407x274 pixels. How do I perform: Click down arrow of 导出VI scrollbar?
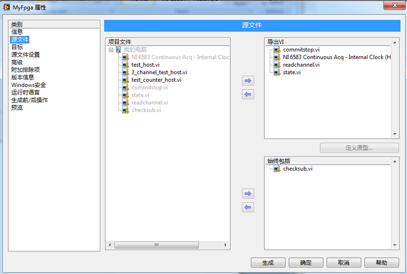pos(395,134)
